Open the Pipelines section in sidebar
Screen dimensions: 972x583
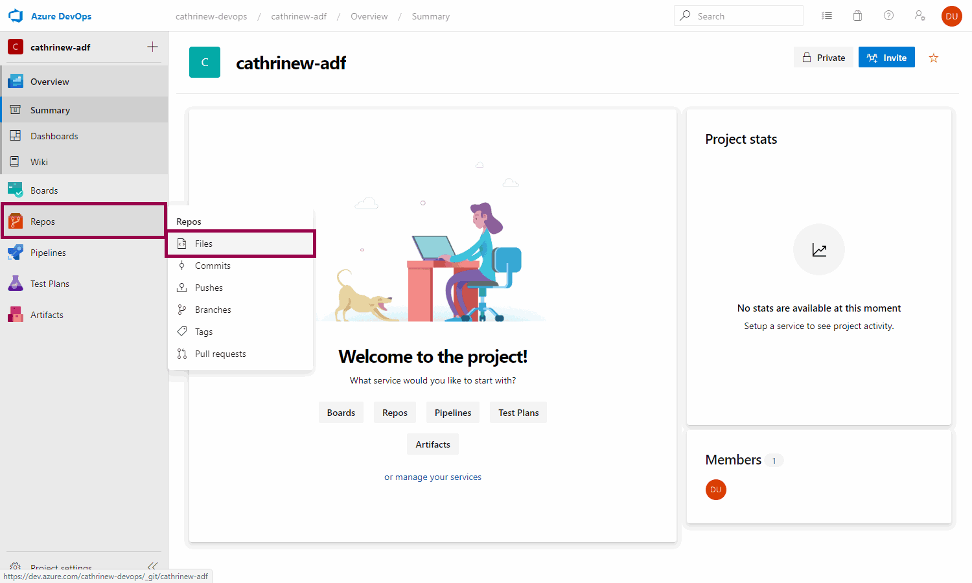coord(48,253)
